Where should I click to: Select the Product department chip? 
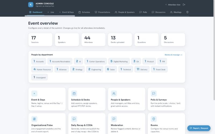coord(149,61)
